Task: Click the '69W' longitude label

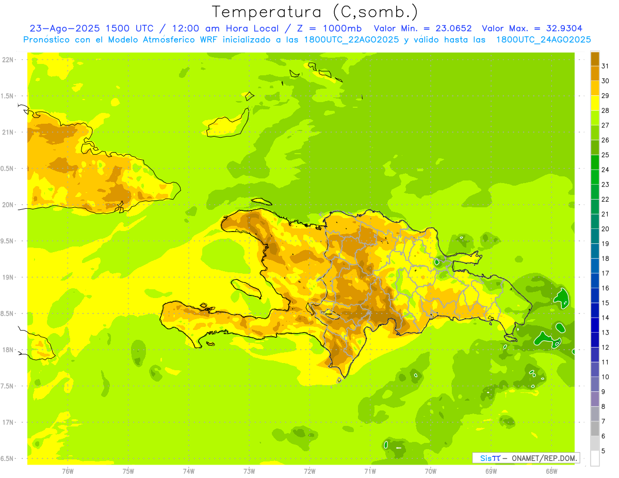Action: click(x=491, y=471)
